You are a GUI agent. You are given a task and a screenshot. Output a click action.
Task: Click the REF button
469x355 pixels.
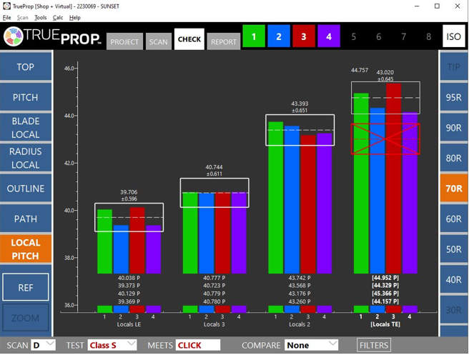[x=26, y=287]
